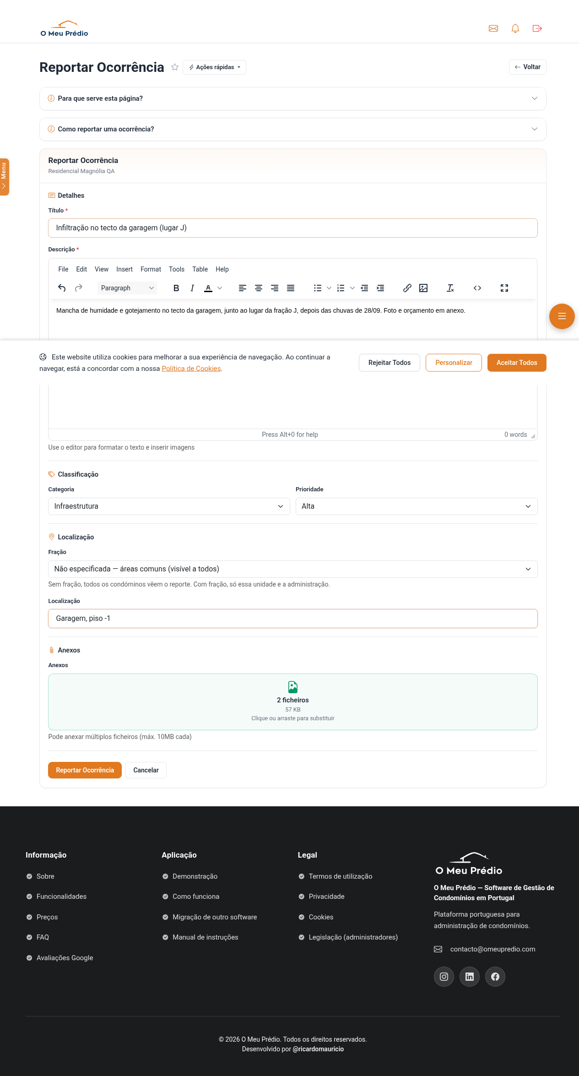Clear text formatting
This screenshot has height=1076, width=579.
pos(450,288)
